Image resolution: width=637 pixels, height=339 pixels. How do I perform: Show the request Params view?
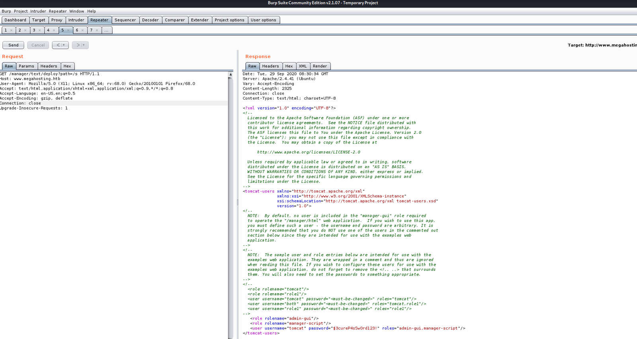(27, 66)
